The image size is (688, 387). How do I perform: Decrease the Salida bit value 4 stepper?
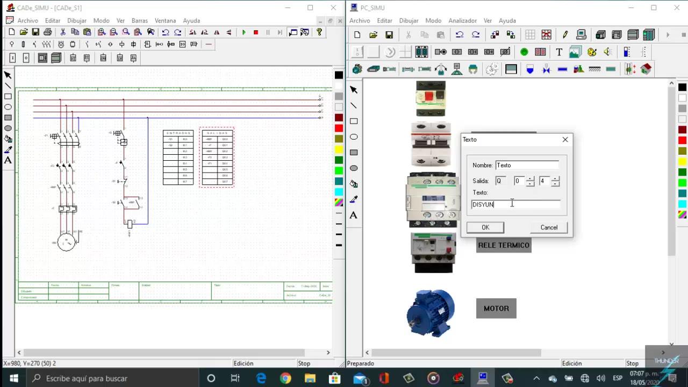pyautogui.click(x=555, y=184)
